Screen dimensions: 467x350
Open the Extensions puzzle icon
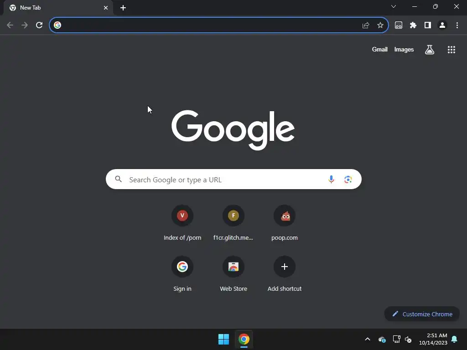click(x=413, y=26)
